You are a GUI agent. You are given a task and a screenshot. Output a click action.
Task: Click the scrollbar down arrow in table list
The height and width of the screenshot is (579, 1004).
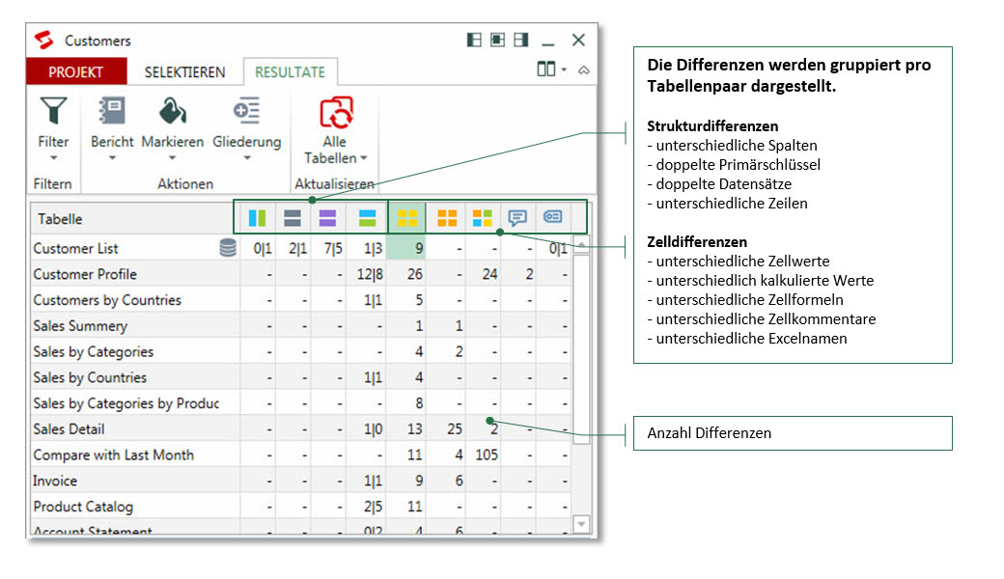point(581,525)
